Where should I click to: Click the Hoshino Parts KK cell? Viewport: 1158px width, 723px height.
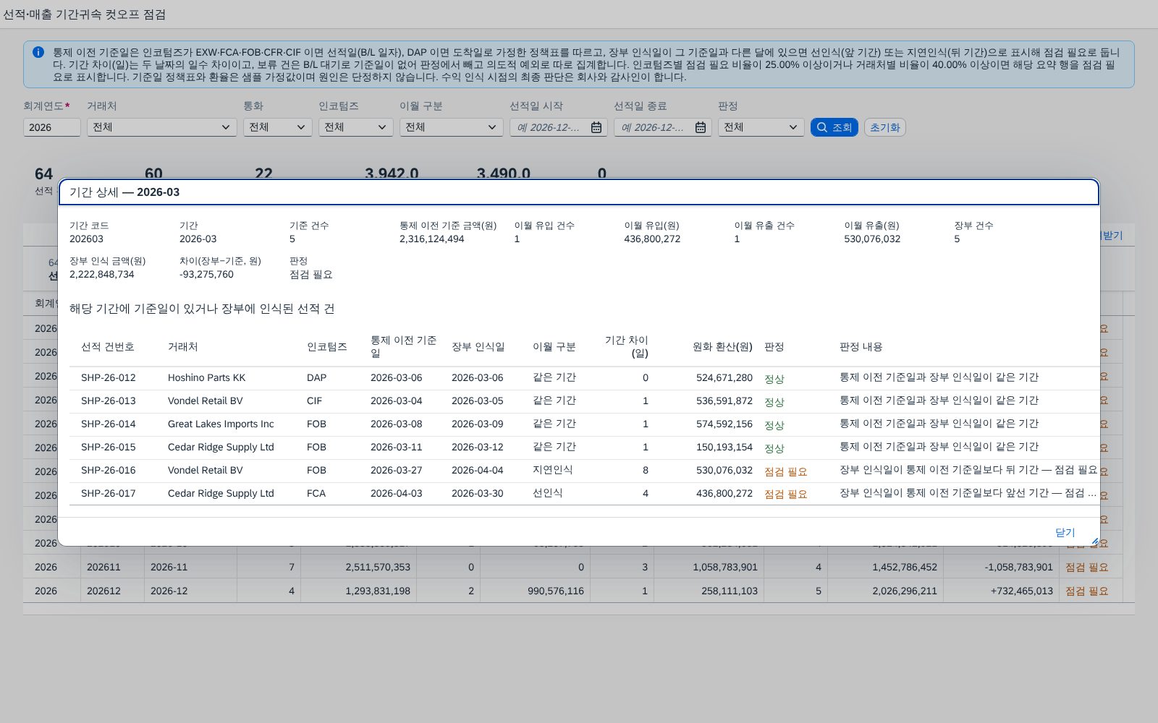pyautogui.click(x=207, y=377)
